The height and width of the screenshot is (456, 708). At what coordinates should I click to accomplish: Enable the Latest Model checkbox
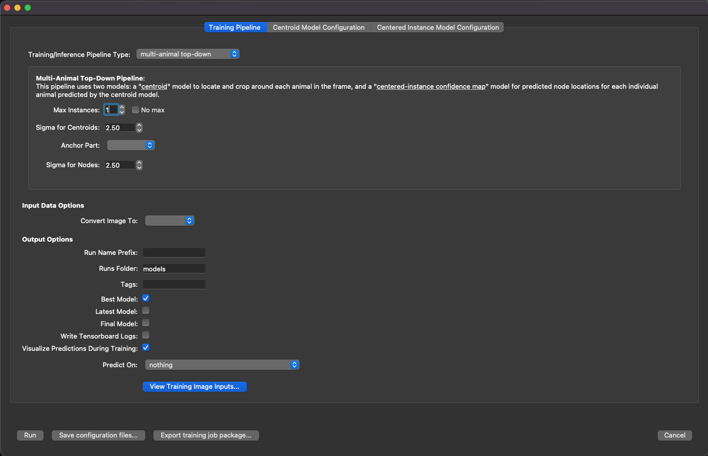(146, 311)
